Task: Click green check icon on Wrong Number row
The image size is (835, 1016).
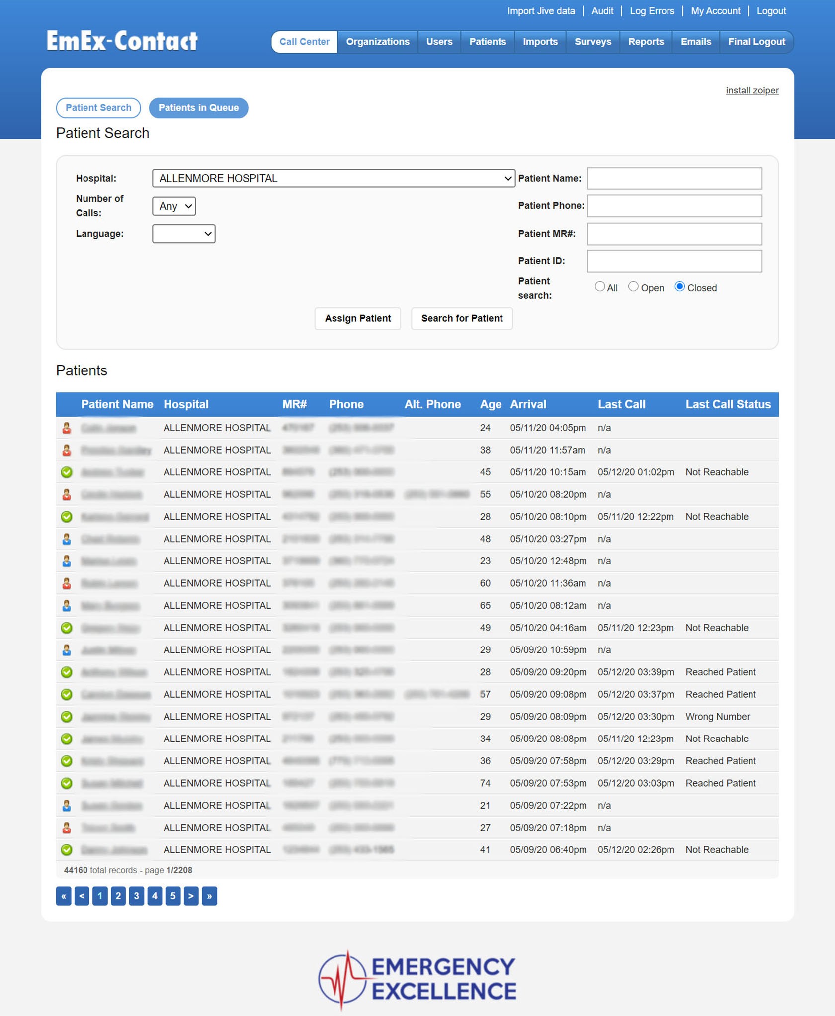Action: pyautogui.click(x=67, y=716)
